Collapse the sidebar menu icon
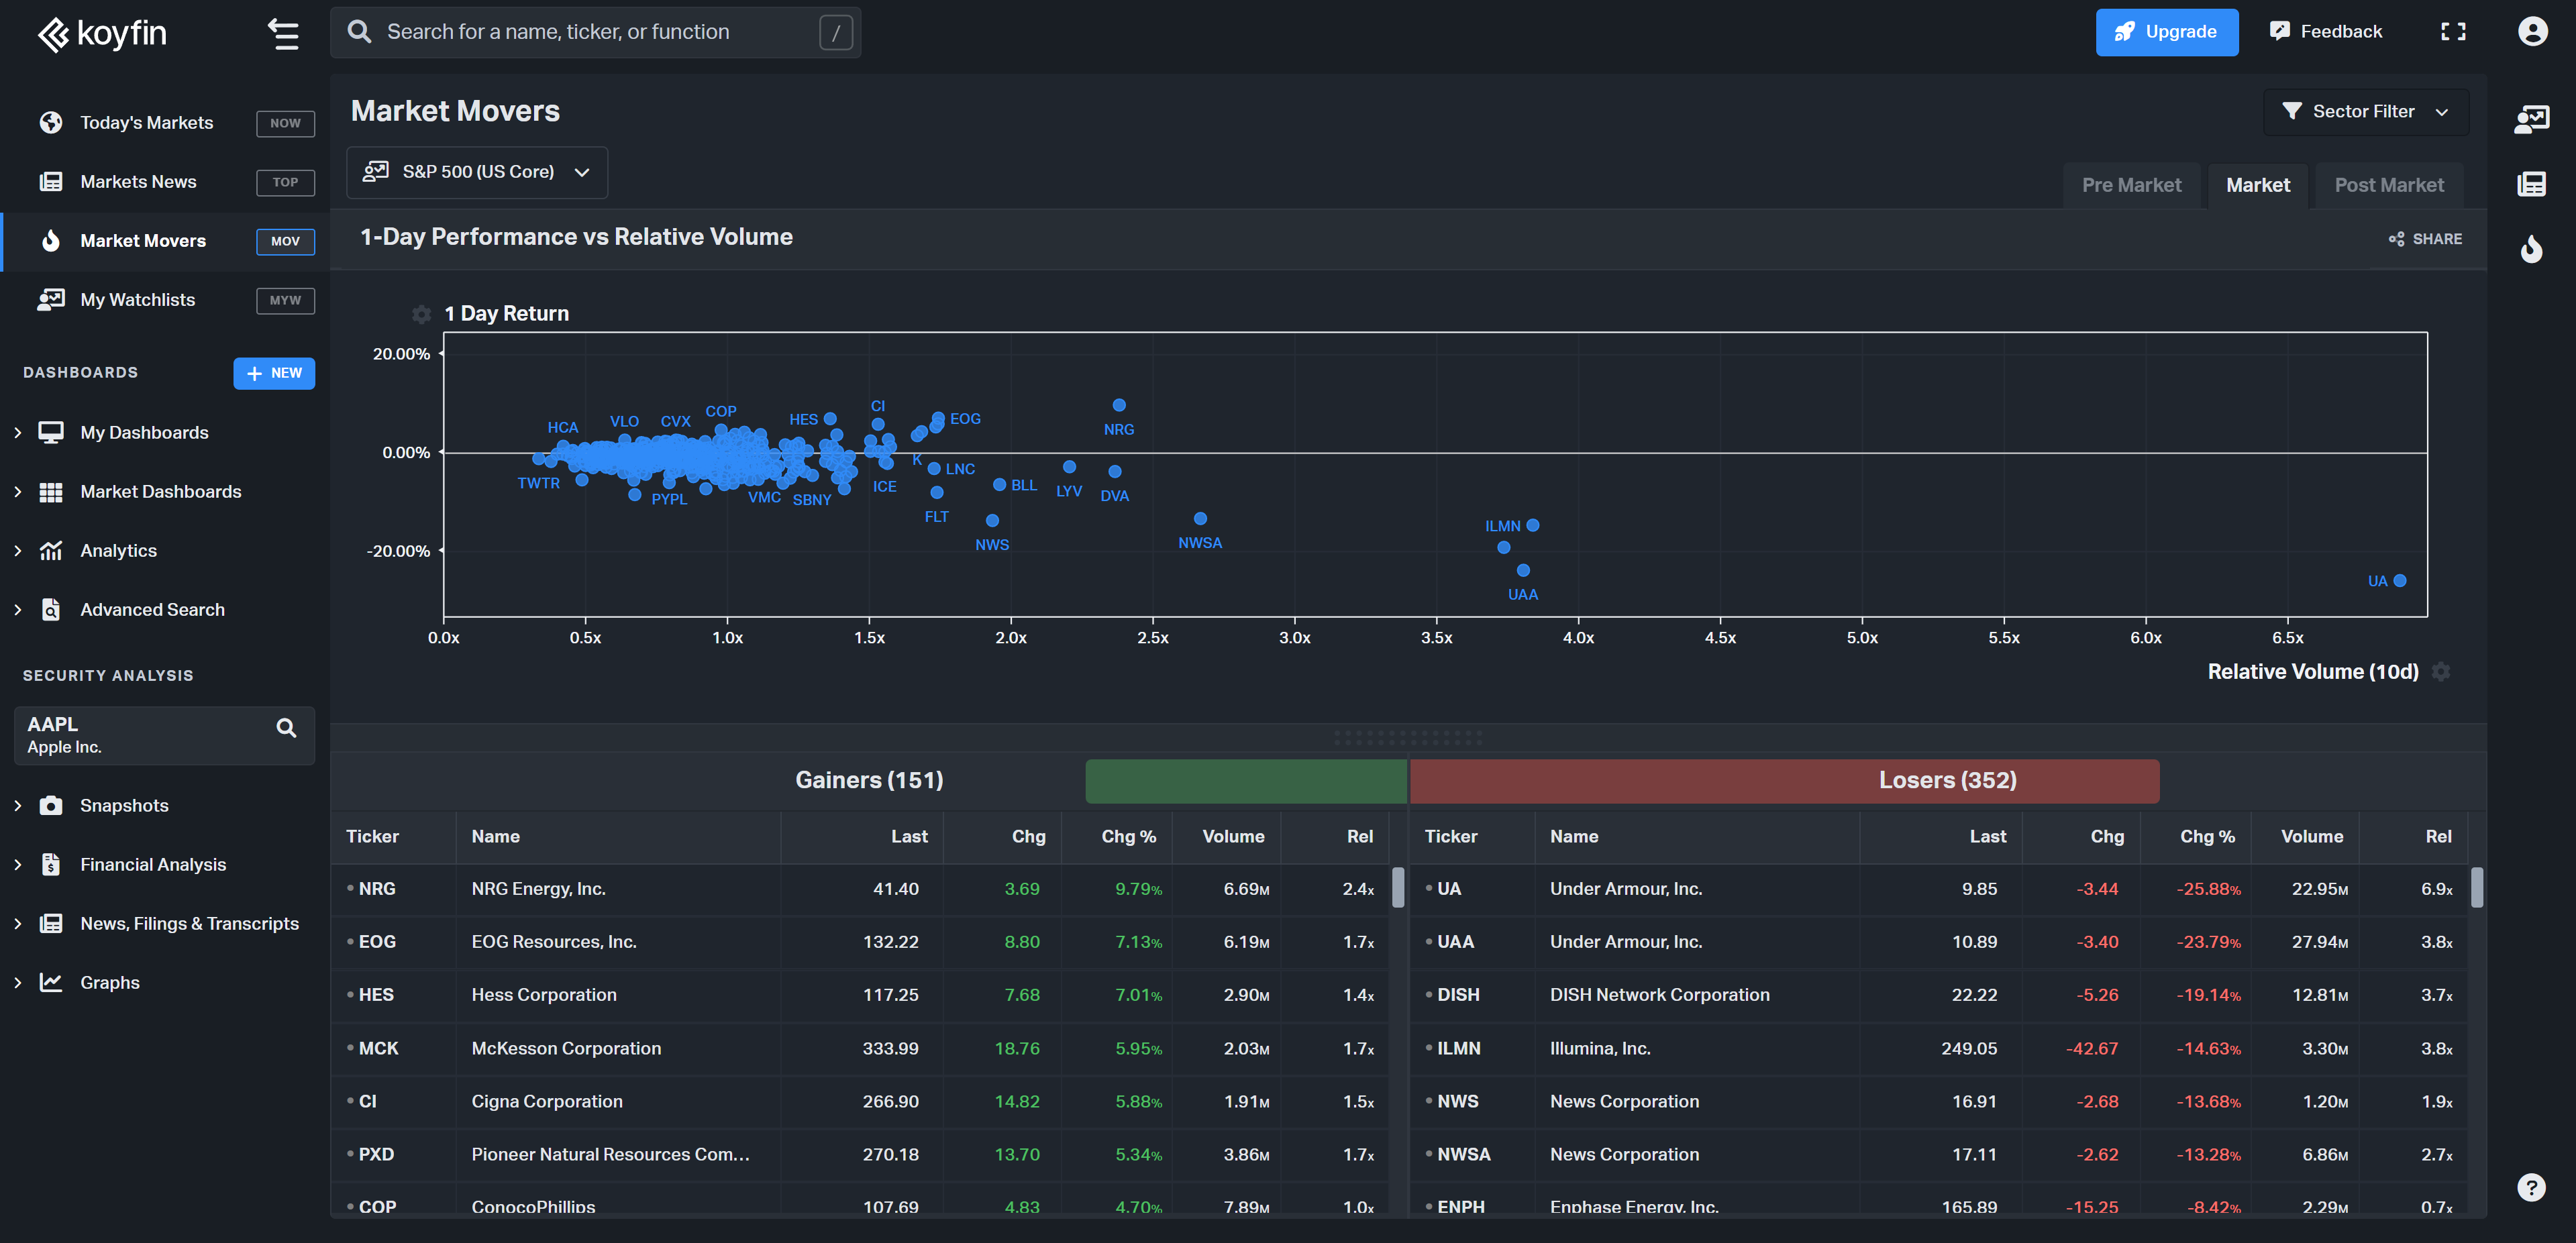 pyautogui.click(x=283, y=34)
